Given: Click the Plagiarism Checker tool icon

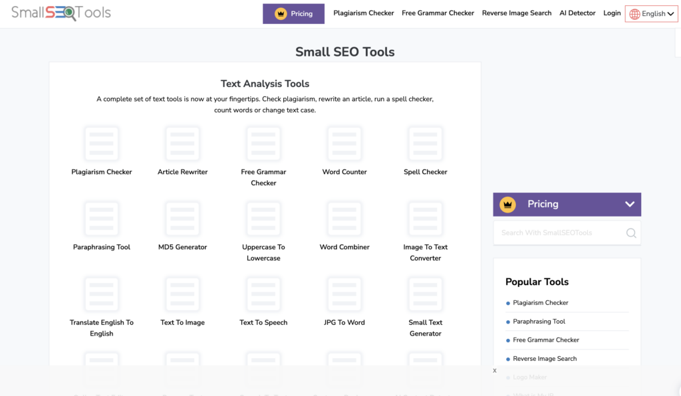Looking at the screenshot, I should 102,144.
